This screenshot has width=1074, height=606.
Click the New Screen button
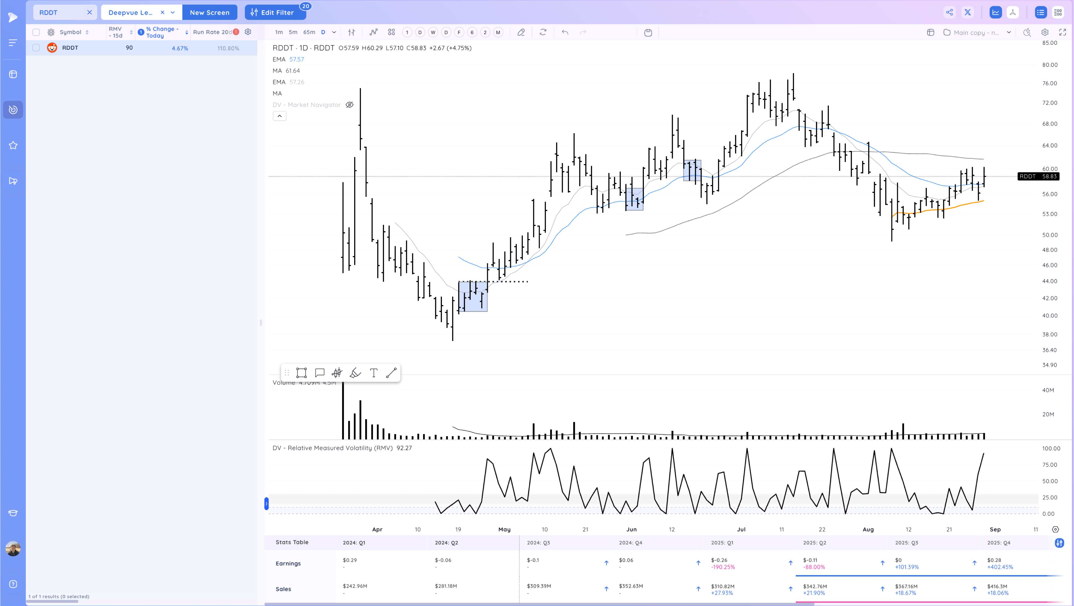pos(209,13)
